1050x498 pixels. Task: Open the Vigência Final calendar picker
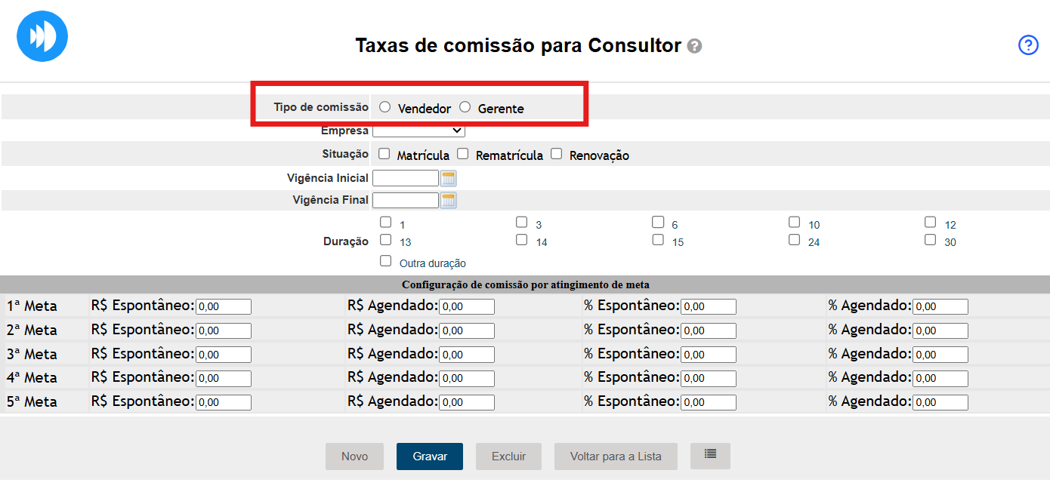coord(449,201)
